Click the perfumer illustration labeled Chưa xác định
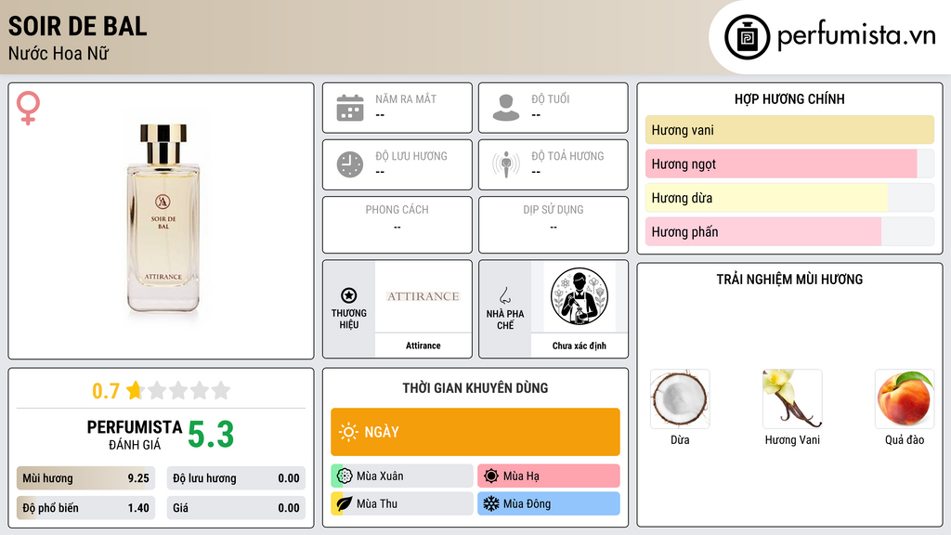 580,296
